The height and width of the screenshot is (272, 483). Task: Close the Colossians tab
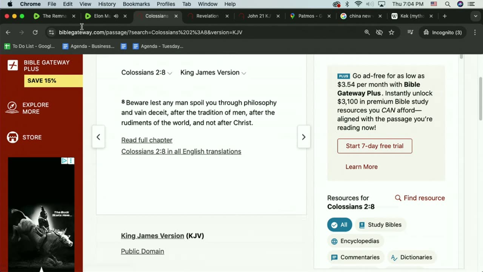click(176, 16)
